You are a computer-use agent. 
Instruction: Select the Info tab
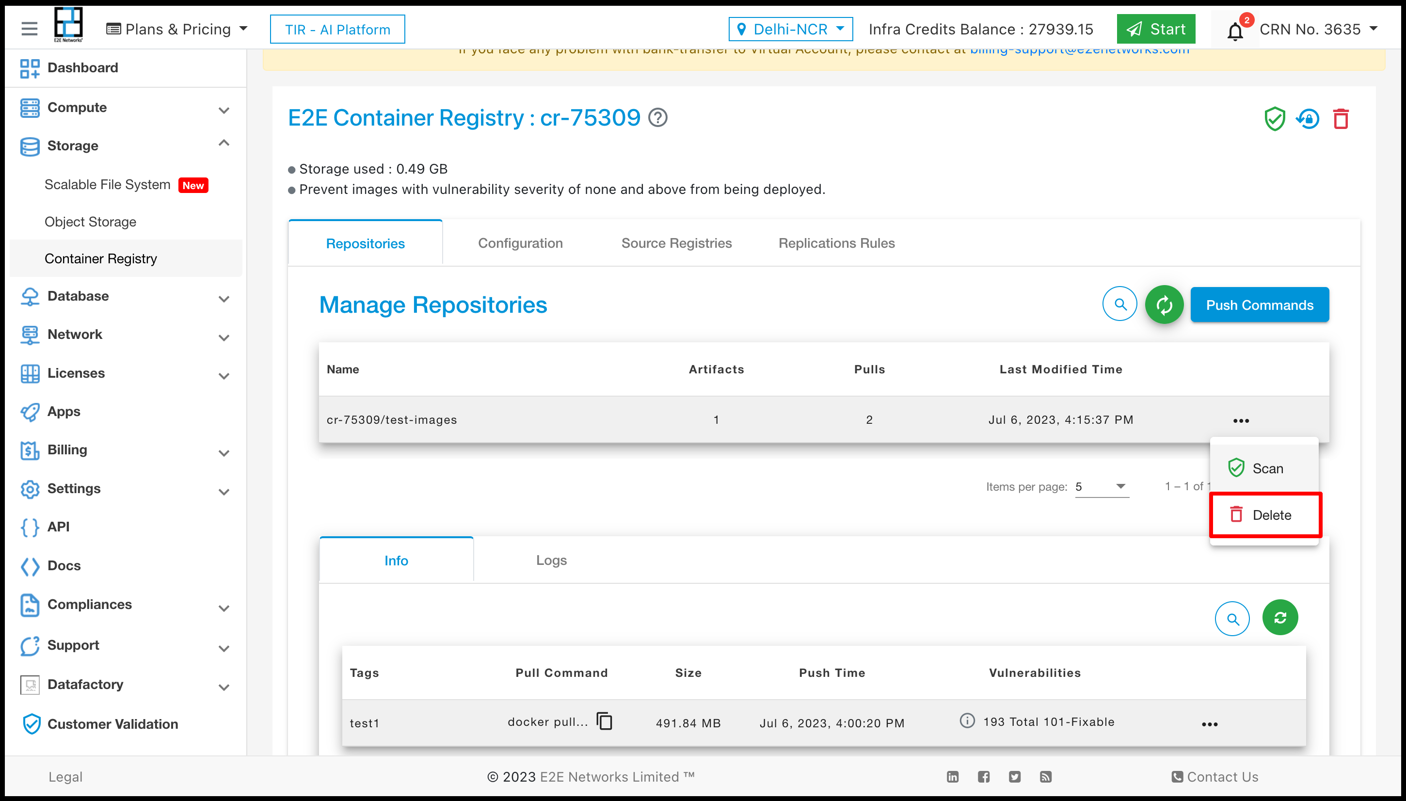coord(396,561)
